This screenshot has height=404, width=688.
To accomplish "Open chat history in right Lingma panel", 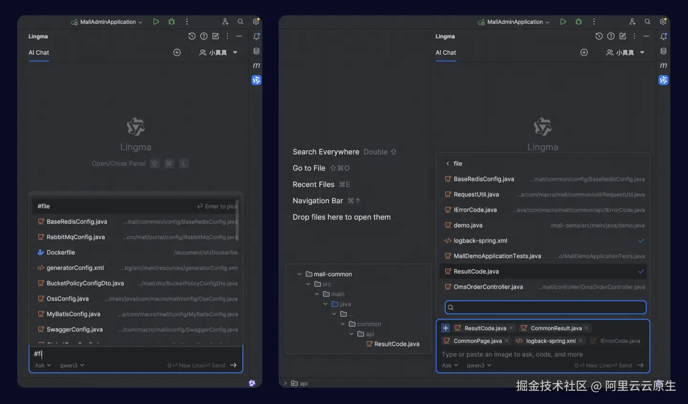I will pyautogui.click(x=599, y=36).
